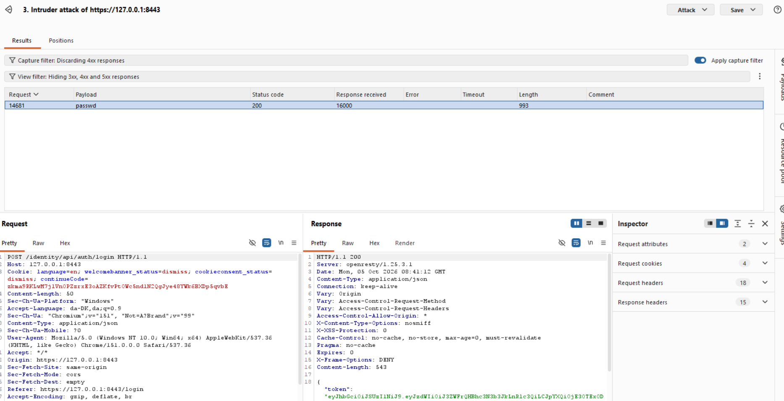Open the Raw tab in Response panel
The image size is (784, 401).
tap(347, 243)
